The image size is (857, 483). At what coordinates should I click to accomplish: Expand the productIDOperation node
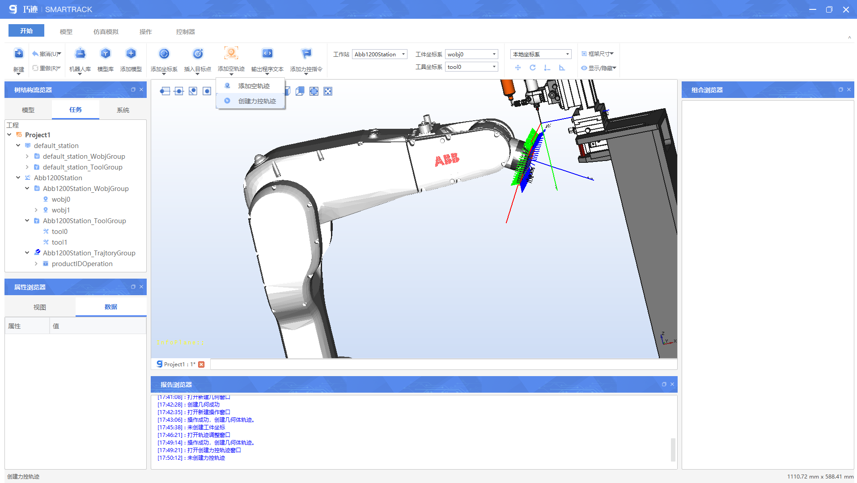click(36, 263)
